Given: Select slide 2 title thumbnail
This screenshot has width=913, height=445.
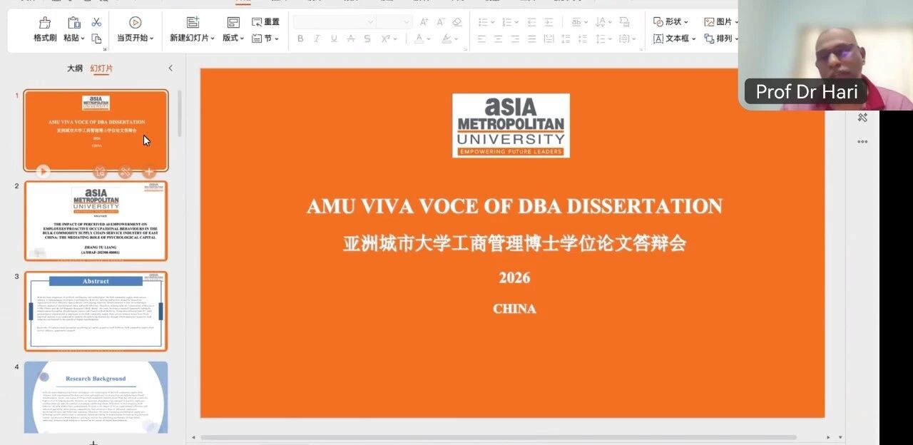Looking at the screenshot, I should point(96,221).
